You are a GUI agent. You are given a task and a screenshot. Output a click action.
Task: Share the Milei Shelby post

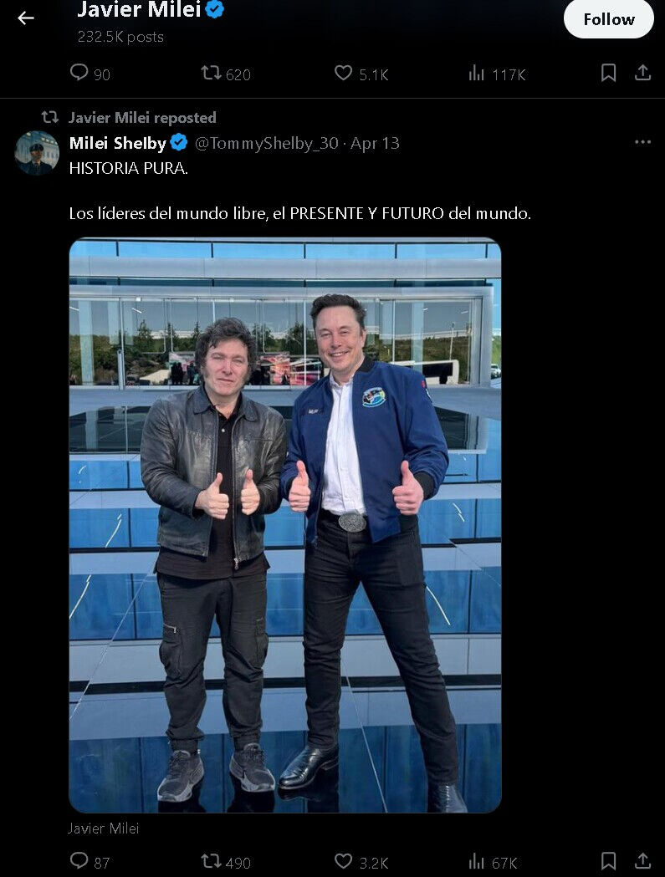(642, 861)
